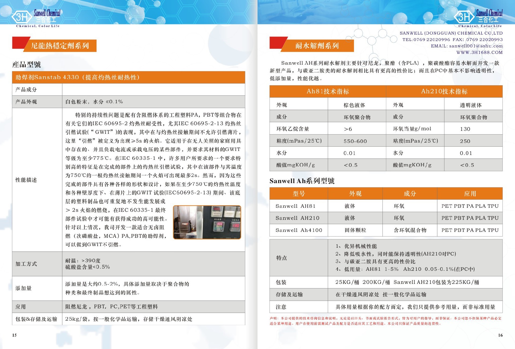Select the Sanwell AH81 table row

[295, 206]
